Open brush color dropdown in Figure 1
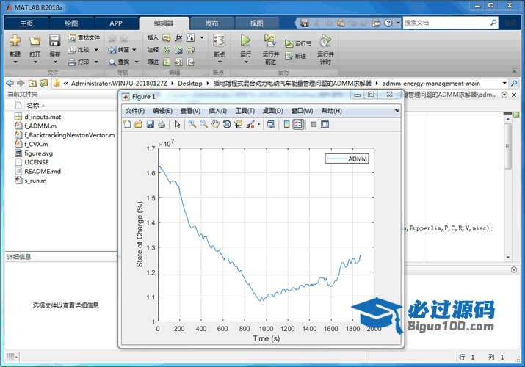 point(258,125)
